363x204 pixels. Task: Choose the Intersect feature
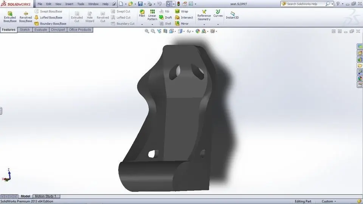click(x=184, y=17)
